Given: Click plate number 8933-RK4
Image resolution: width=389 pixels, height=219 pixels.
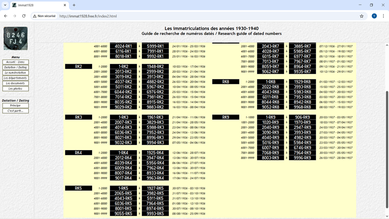Looking at the screenshot, I should 155,173.
